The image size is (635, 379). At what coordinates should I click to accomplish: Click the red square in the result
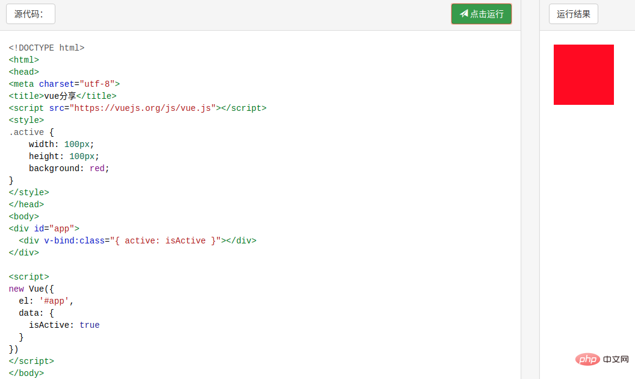[583, 75]
